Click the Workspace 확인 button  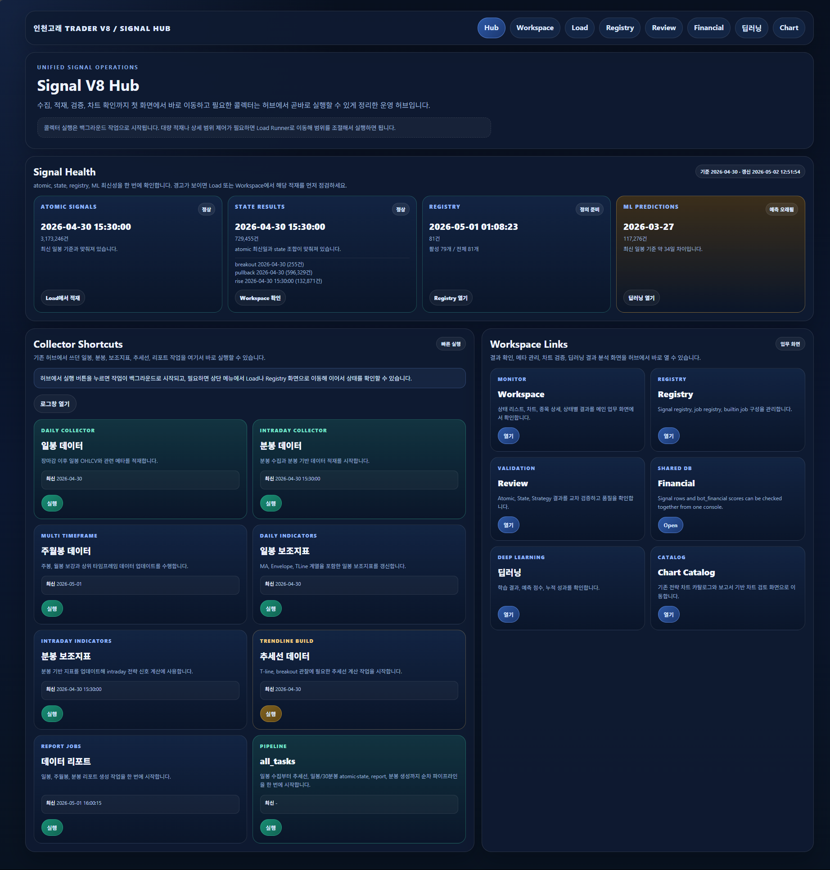point(260,298)
